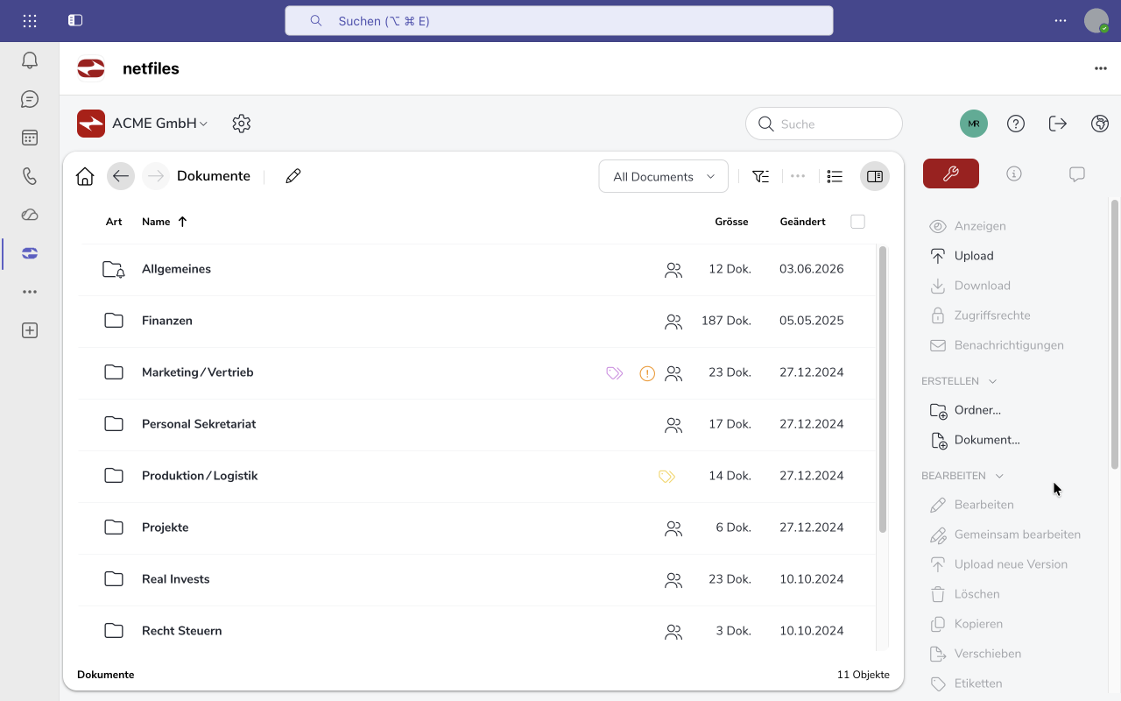
Task: Open OneDrive cloud icon in rail
Action: click(30, 215)
